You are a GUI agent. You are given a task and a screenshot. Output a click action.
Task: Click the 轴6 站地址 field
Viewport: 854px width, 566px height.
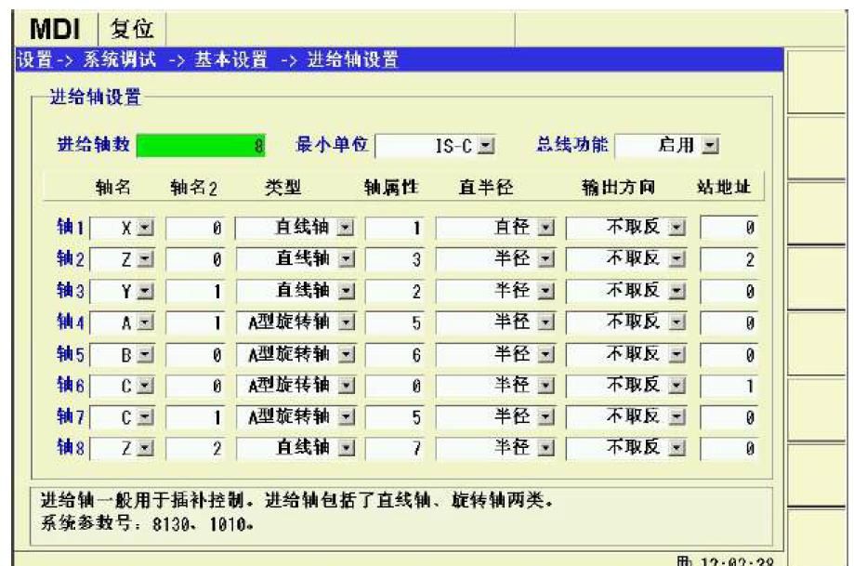tap(729, 387)
